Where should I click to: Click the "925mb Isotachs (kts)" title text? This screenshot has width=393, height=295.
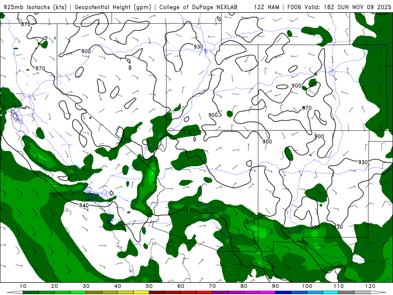(x=35, y=7)
